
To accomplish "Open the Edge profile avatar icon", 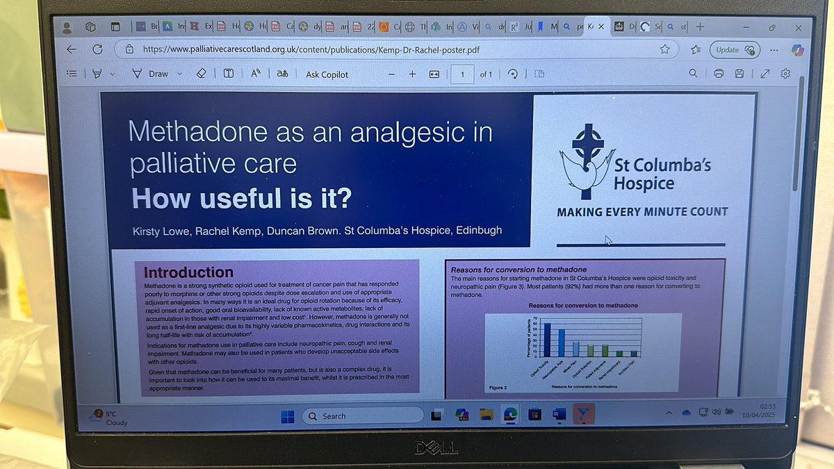I will [x=67, y=28].
